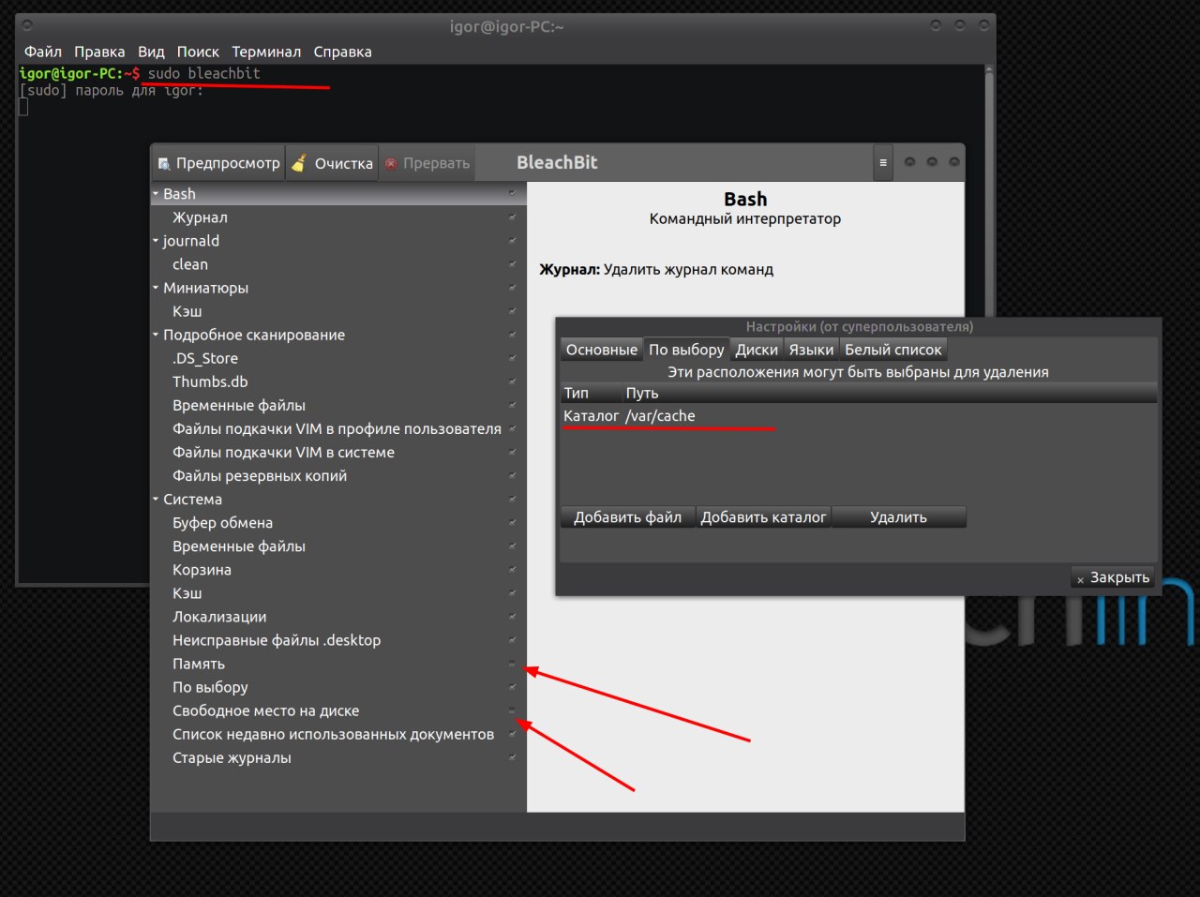
Task: Open the Вид menu in terminal
Action: pyautogui.click(x=151, y=52)
